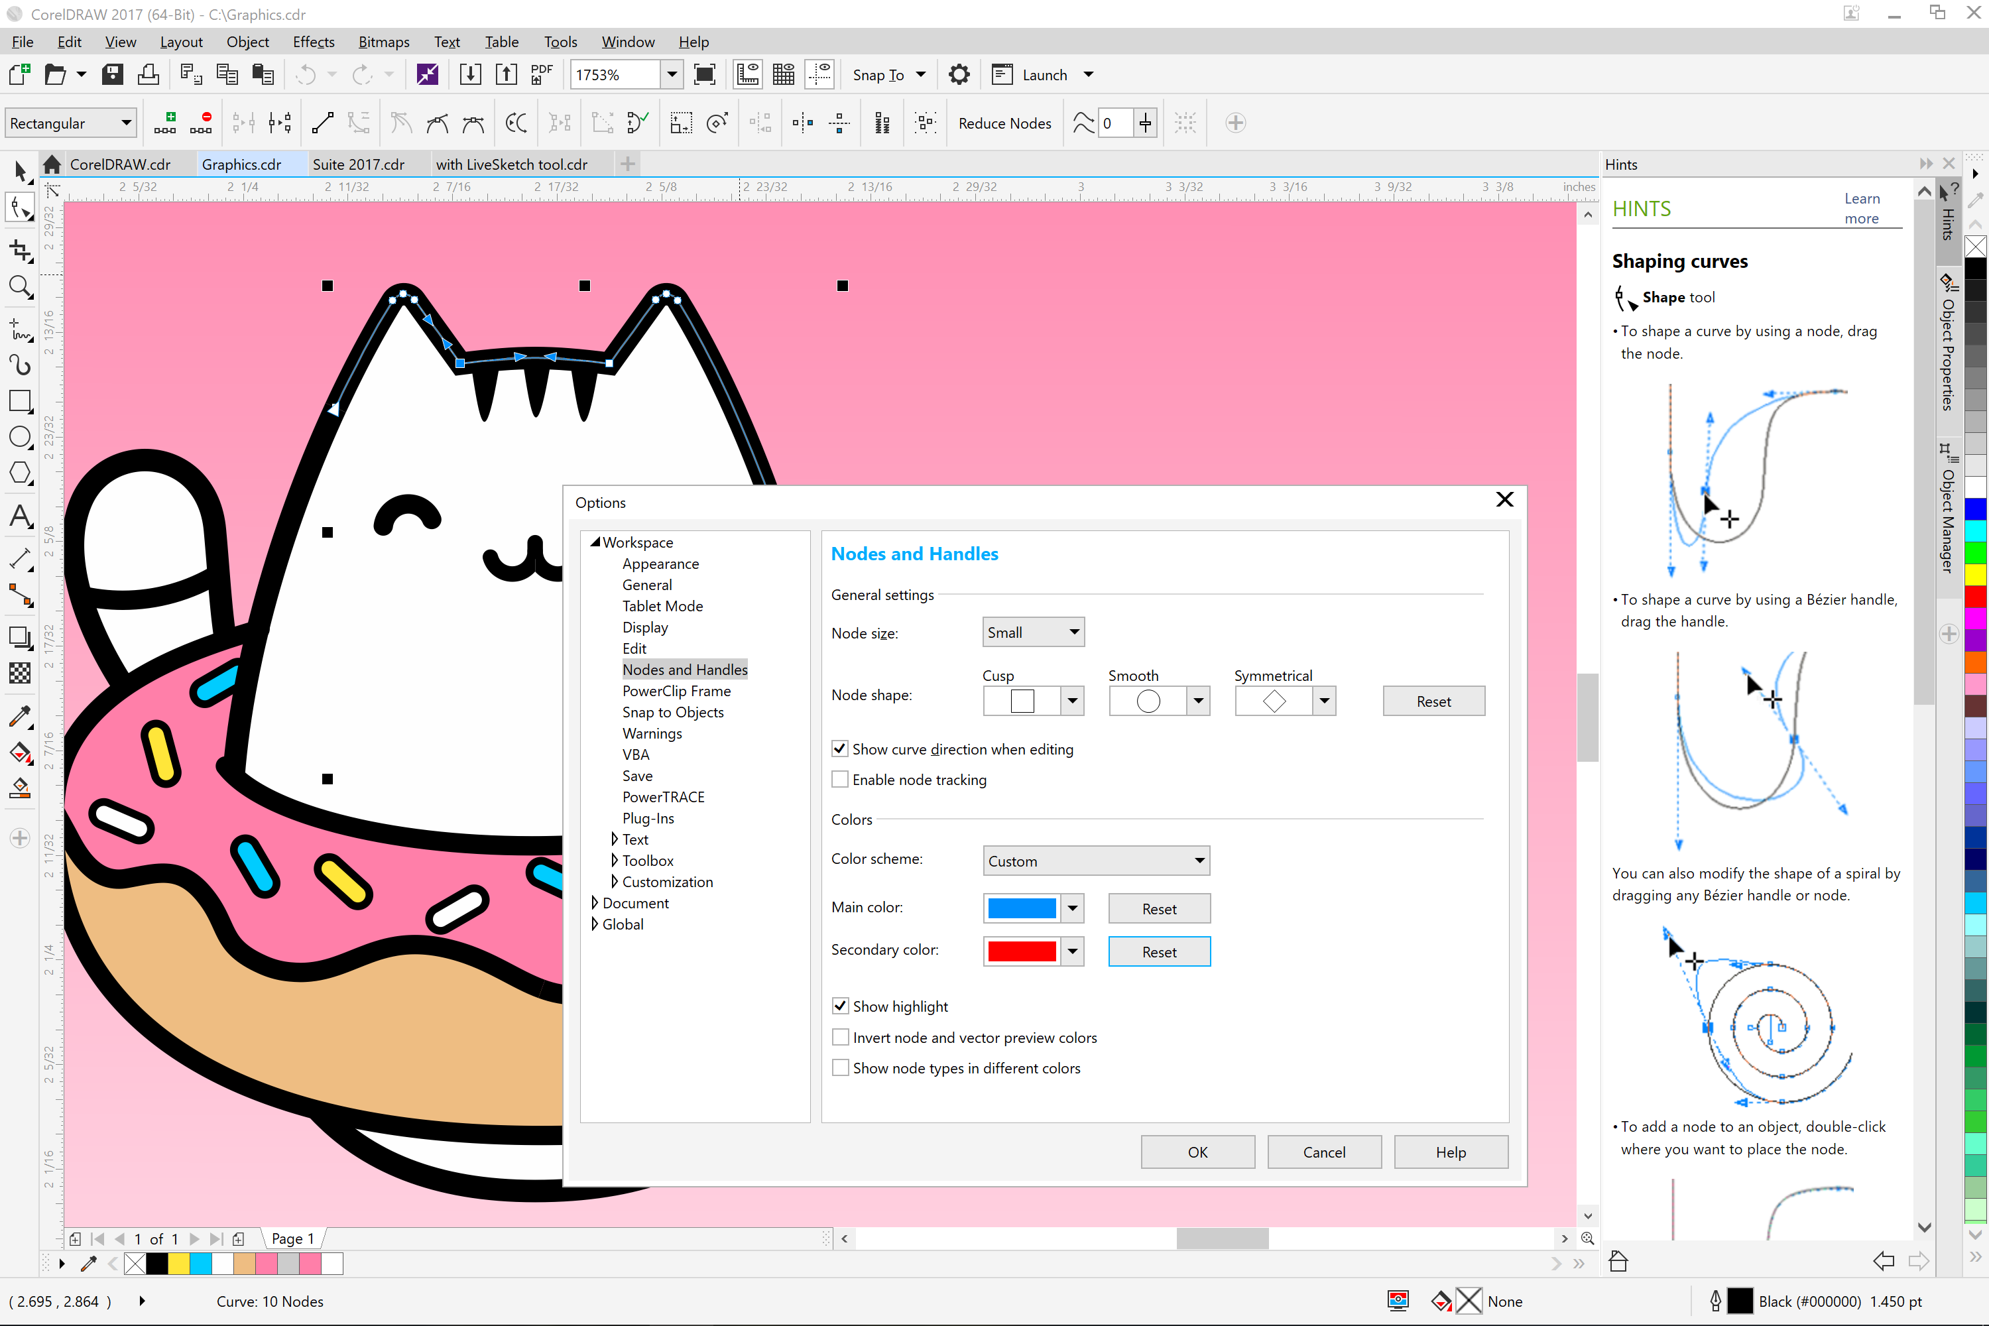This screenshot has height=1326, width=1989.
Task: Expand the Document tree node
Action: click(x=595, y=902)
